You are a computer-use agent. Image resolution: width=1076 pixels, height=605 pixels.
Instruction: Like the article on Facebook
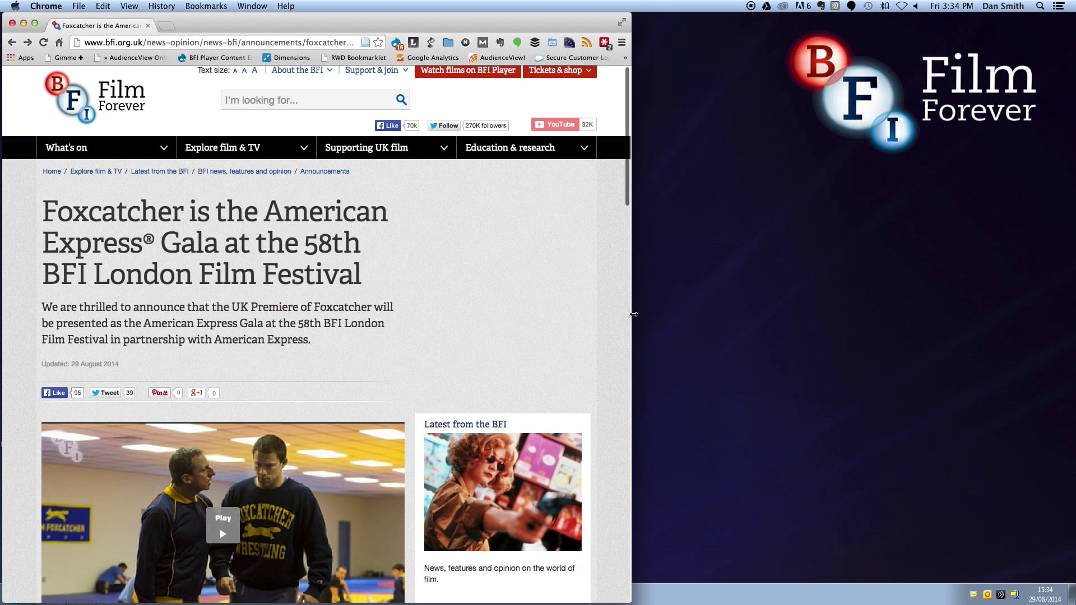point(54,393)
